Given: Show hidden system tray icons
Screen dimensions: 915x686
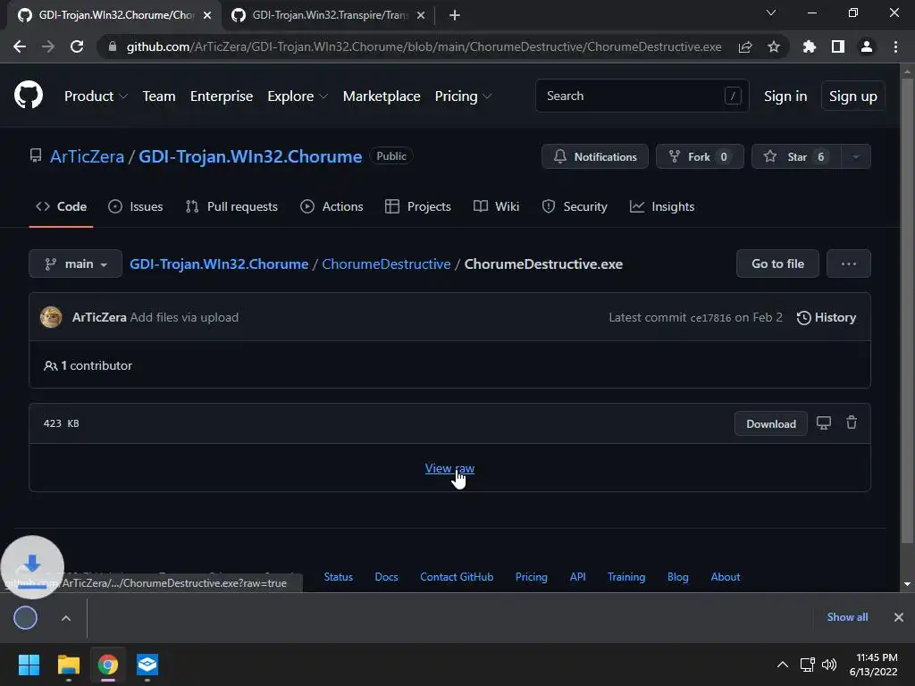Looking at the screenshot, I should coord(783,665).
